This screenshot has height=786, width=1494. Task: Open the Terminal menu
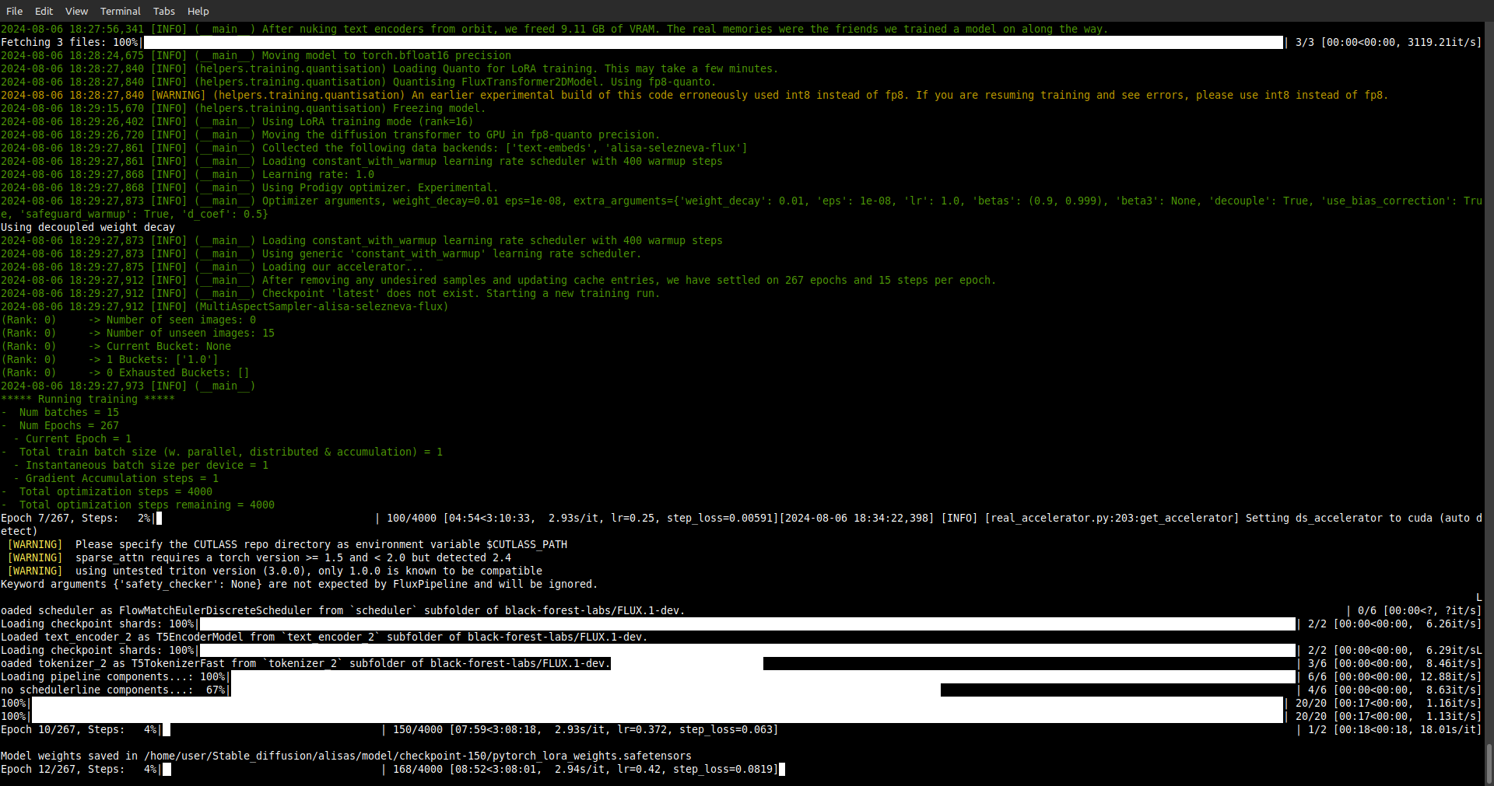coord(121,11)
